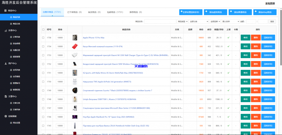Click the icon beside 资金明细
This screenshot has width=282, height=135.
[x=11, y=44]
